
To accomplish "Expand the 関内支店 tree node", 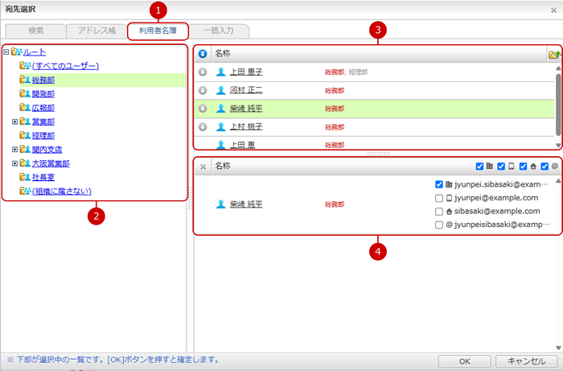I will pyautogui.click(x=14, y=150).
